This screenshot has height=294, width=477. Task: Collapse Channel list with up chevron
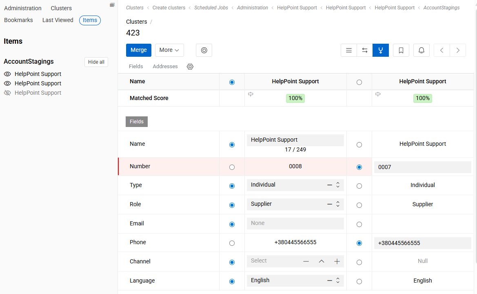pyautogui.click(x=321, y=261)
